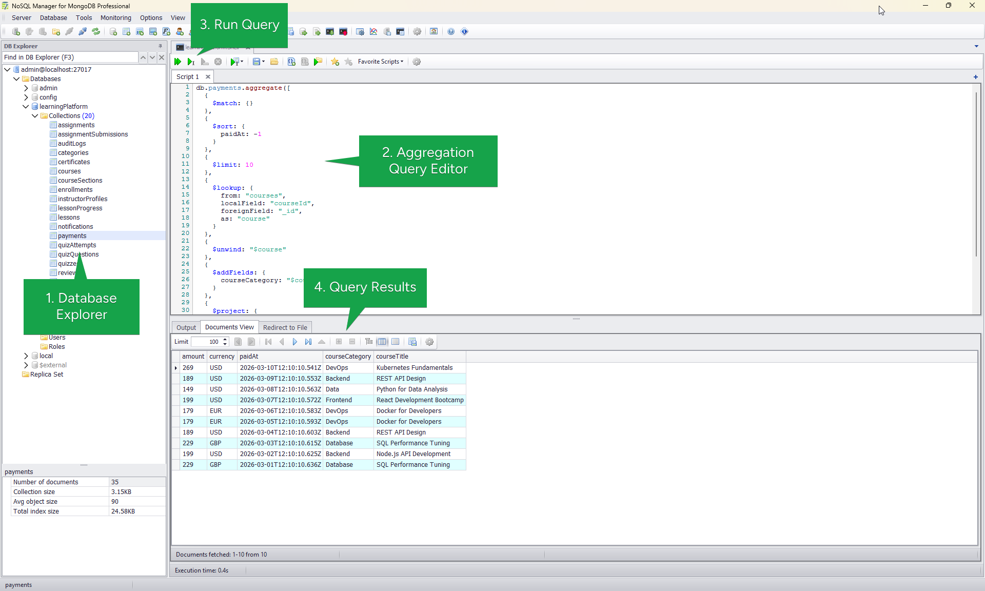
Task: Click the Connect plug icon in main toolbar
Action: pos(83,32)
